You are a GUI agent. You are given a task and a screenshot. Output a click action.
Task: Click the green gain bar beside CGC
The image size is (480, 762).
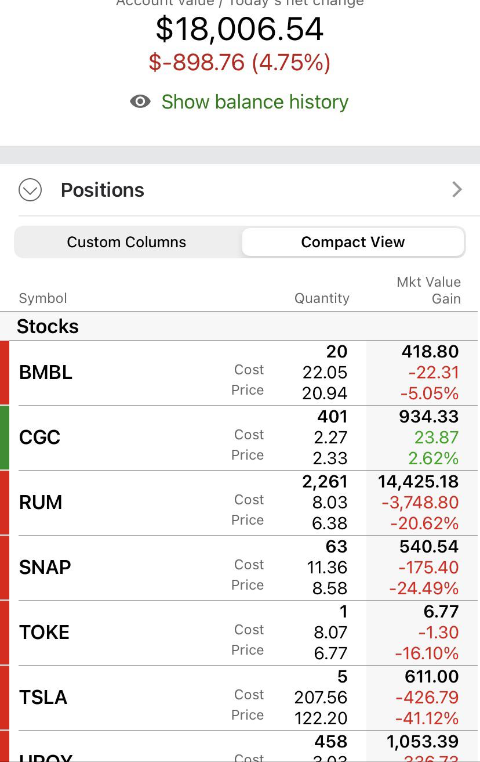tap(5, 438)
